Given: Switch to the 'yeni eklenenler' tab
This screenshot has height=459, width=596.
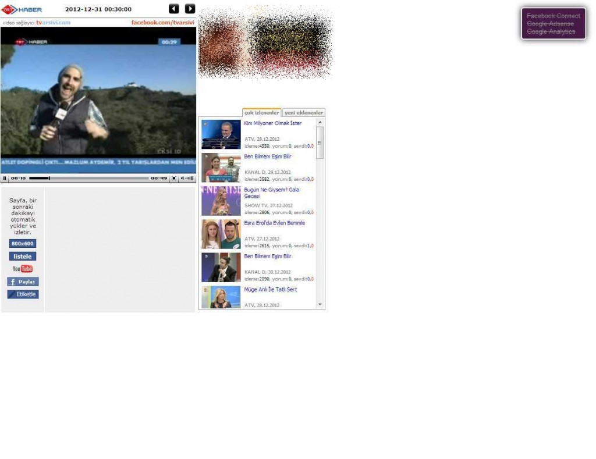Looking at the screenshot, I should click(x=303, y=113).
